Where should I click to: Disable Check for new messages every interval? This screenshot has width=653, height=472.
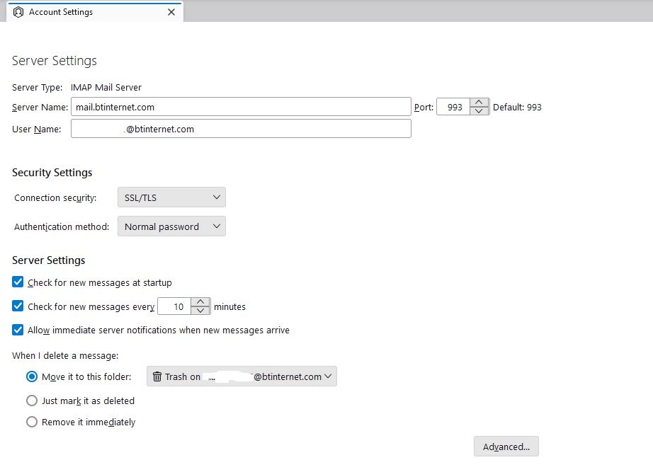(x=18, y=306)
